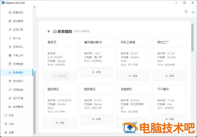Click the 设置 gear icon

(x=6, y=132)
